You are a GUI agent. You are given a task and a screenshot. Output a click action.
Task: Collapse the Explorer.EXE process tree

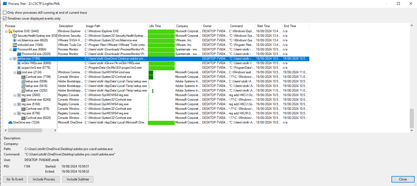click(6, 31)
